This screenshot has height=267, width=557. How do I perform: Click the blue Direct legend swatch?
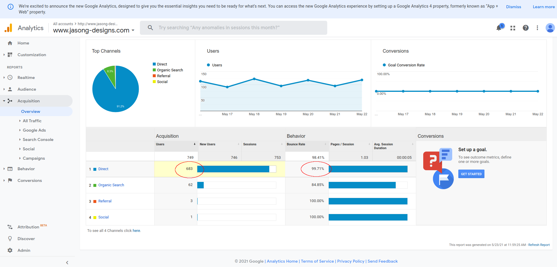[x=154, y=64]
